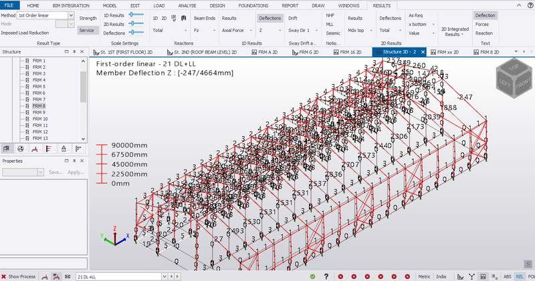This screenshot has height=281, width=535.
Task: Click Show Process button
Action: 22,276
